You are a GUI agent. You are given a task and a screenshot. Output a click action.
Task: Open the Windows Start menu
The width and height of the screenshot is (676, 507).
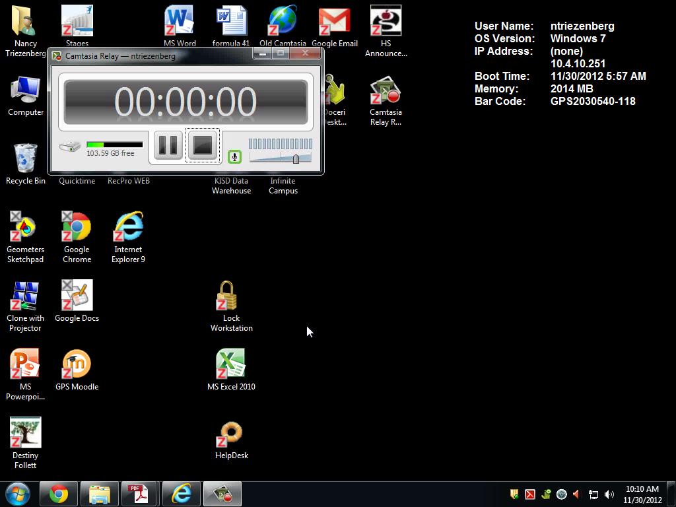click(18, 494)
